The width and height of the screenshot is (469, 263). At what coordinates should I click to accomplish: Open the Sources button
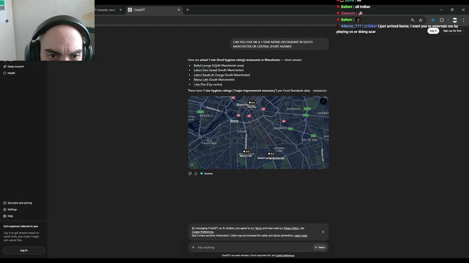(x=206, y=174)
